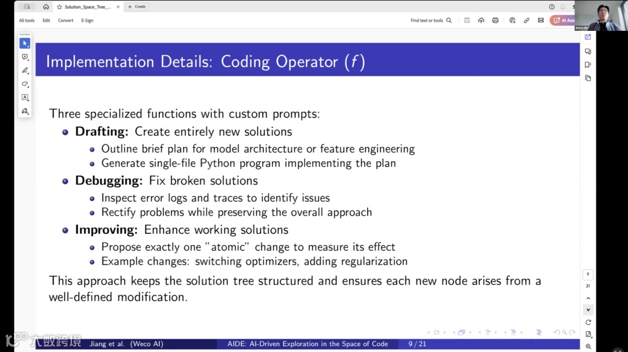Screen dimensions: 628x352
Task: Open the All tools menu
Action: coord(27,20)
